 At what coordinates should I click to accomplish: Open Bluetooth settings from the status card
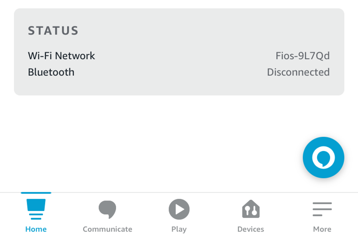51,72
